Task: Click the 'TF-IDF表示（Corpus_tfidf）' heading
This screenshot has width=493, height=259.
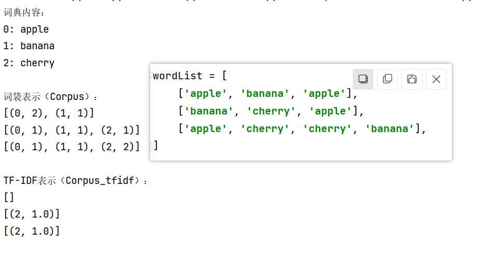Action: click(x=75, y=180)
